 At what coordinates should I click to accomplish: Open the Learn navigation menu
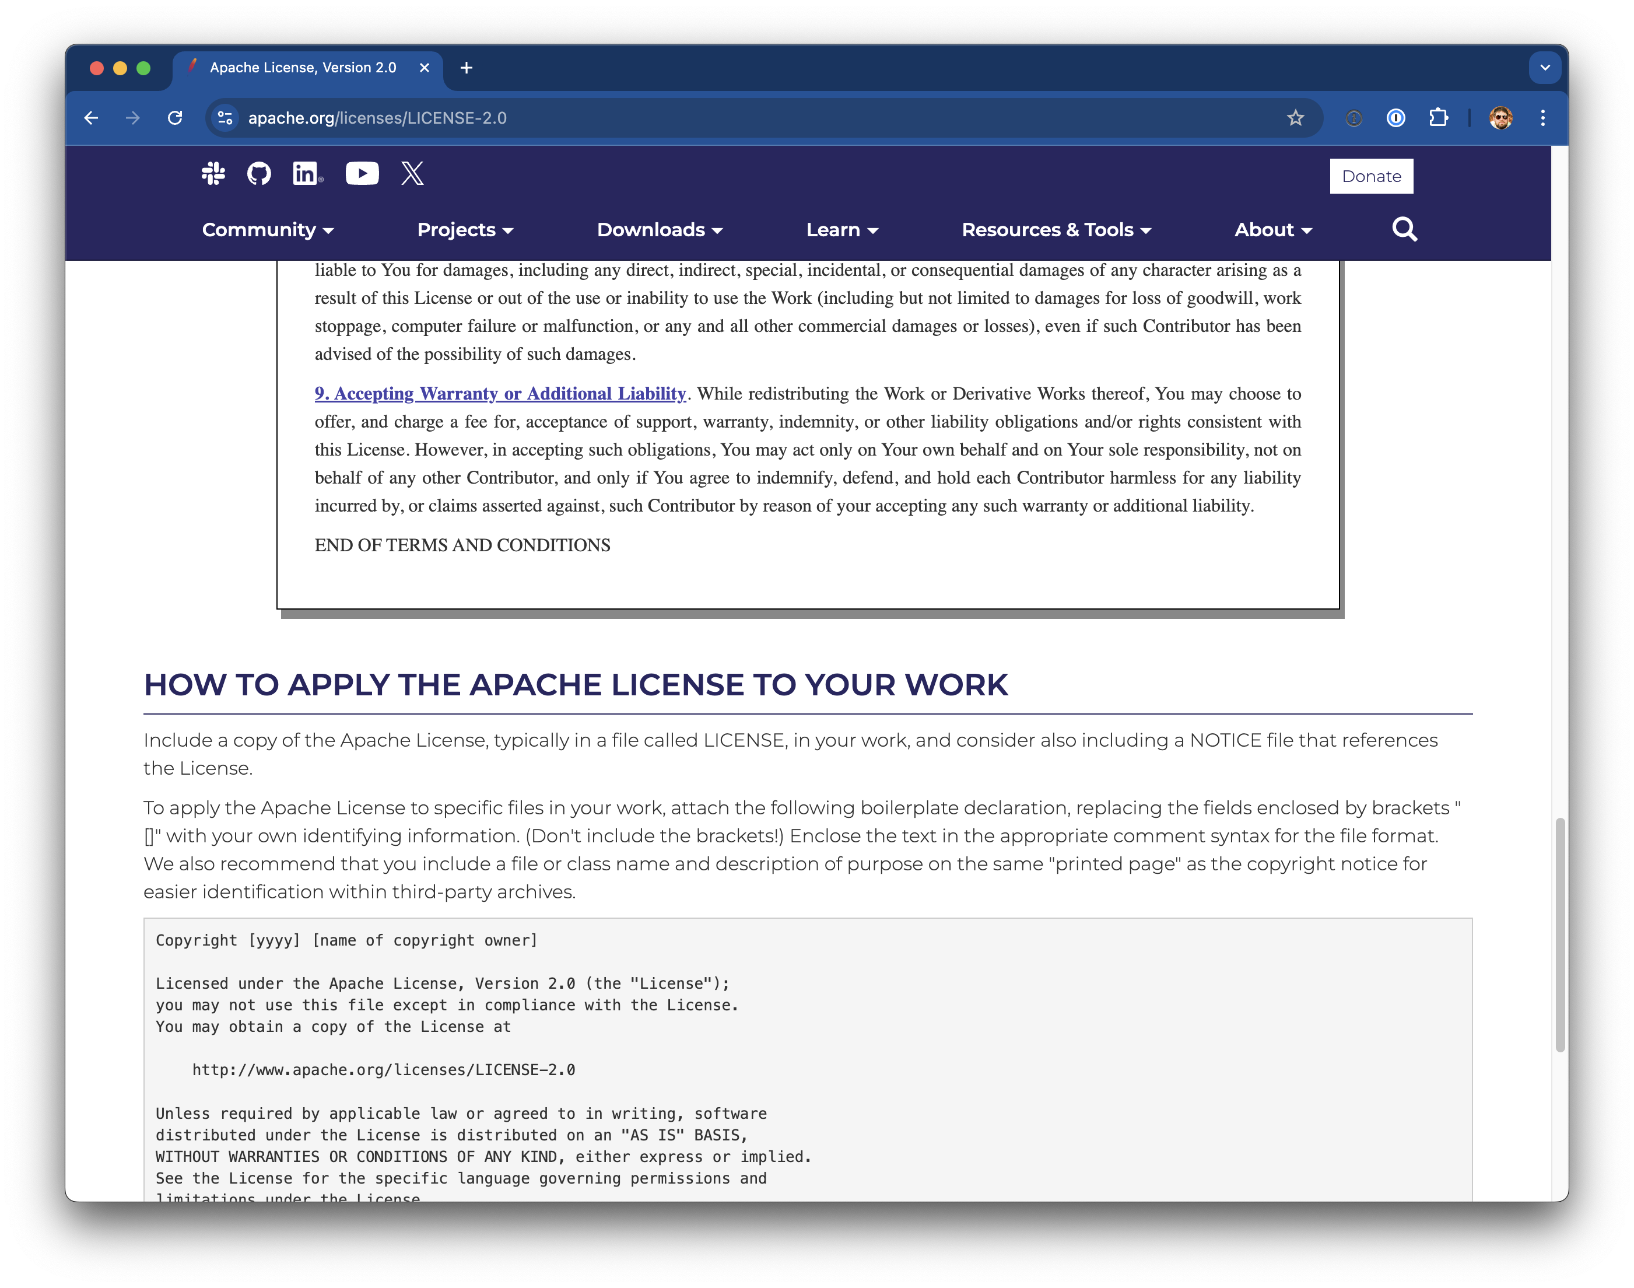point(842,230)
